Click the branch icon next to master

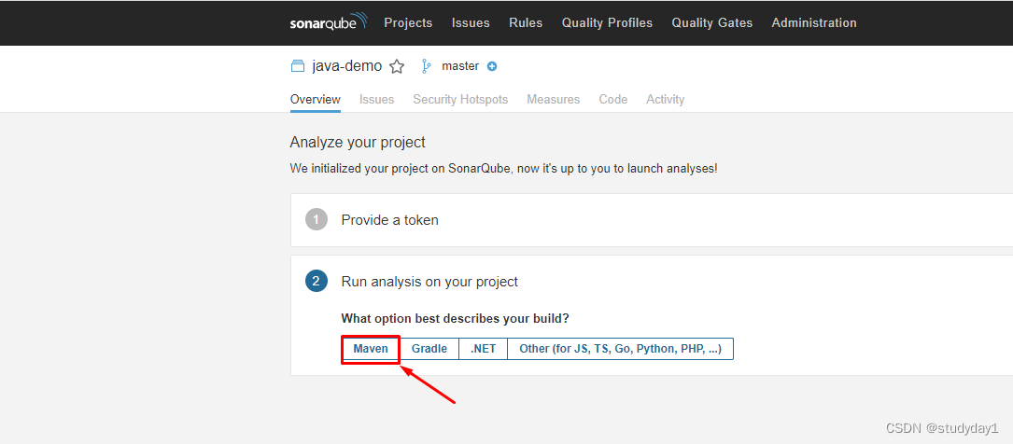[426, 66]
